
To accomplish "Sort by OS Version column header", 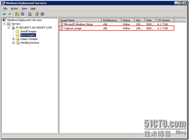I will (x=165, y=20).
